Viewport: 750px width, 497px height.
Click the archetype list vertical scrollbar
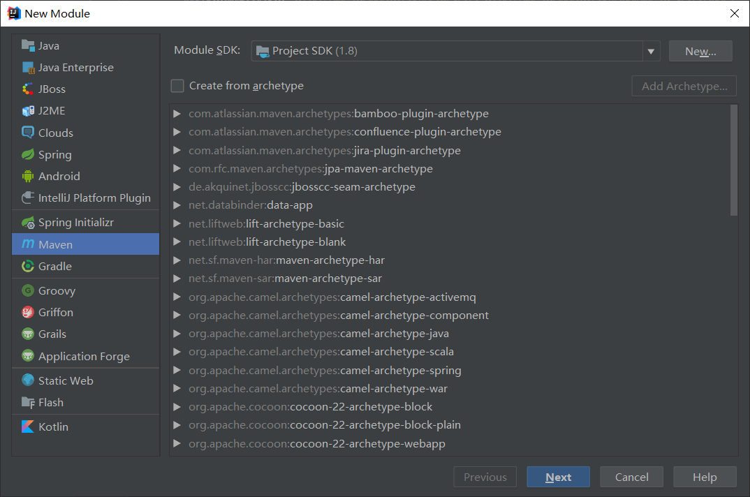[x=733, y=161]
